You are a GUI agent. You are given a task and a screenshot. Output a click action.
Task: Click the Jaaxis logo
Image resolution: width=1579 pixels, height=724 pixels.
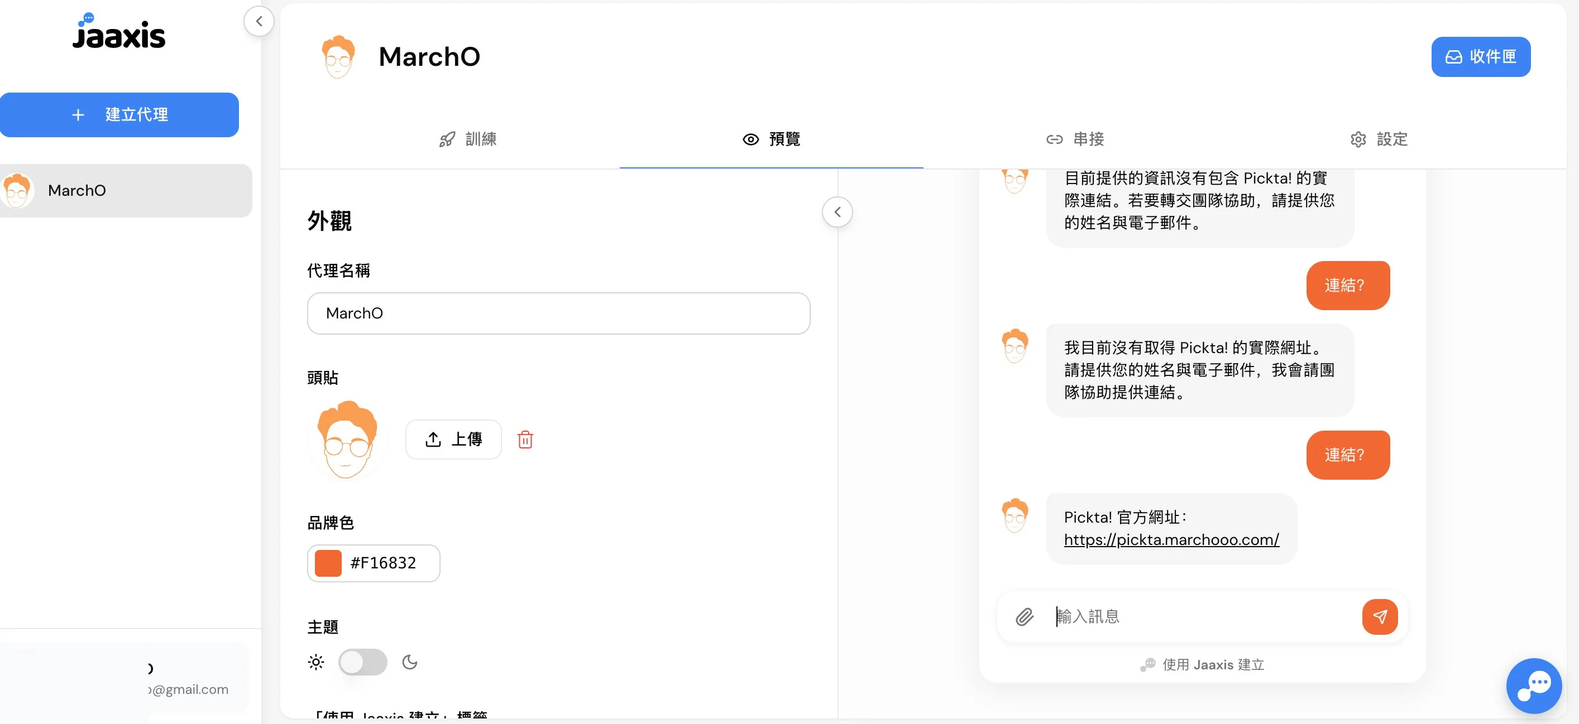[x=119, y=31]
